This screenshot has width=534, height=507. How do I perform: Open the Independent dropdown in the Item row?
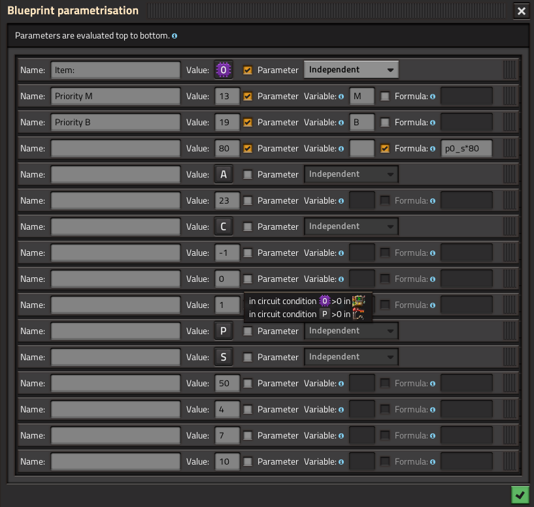pos(351,70)
